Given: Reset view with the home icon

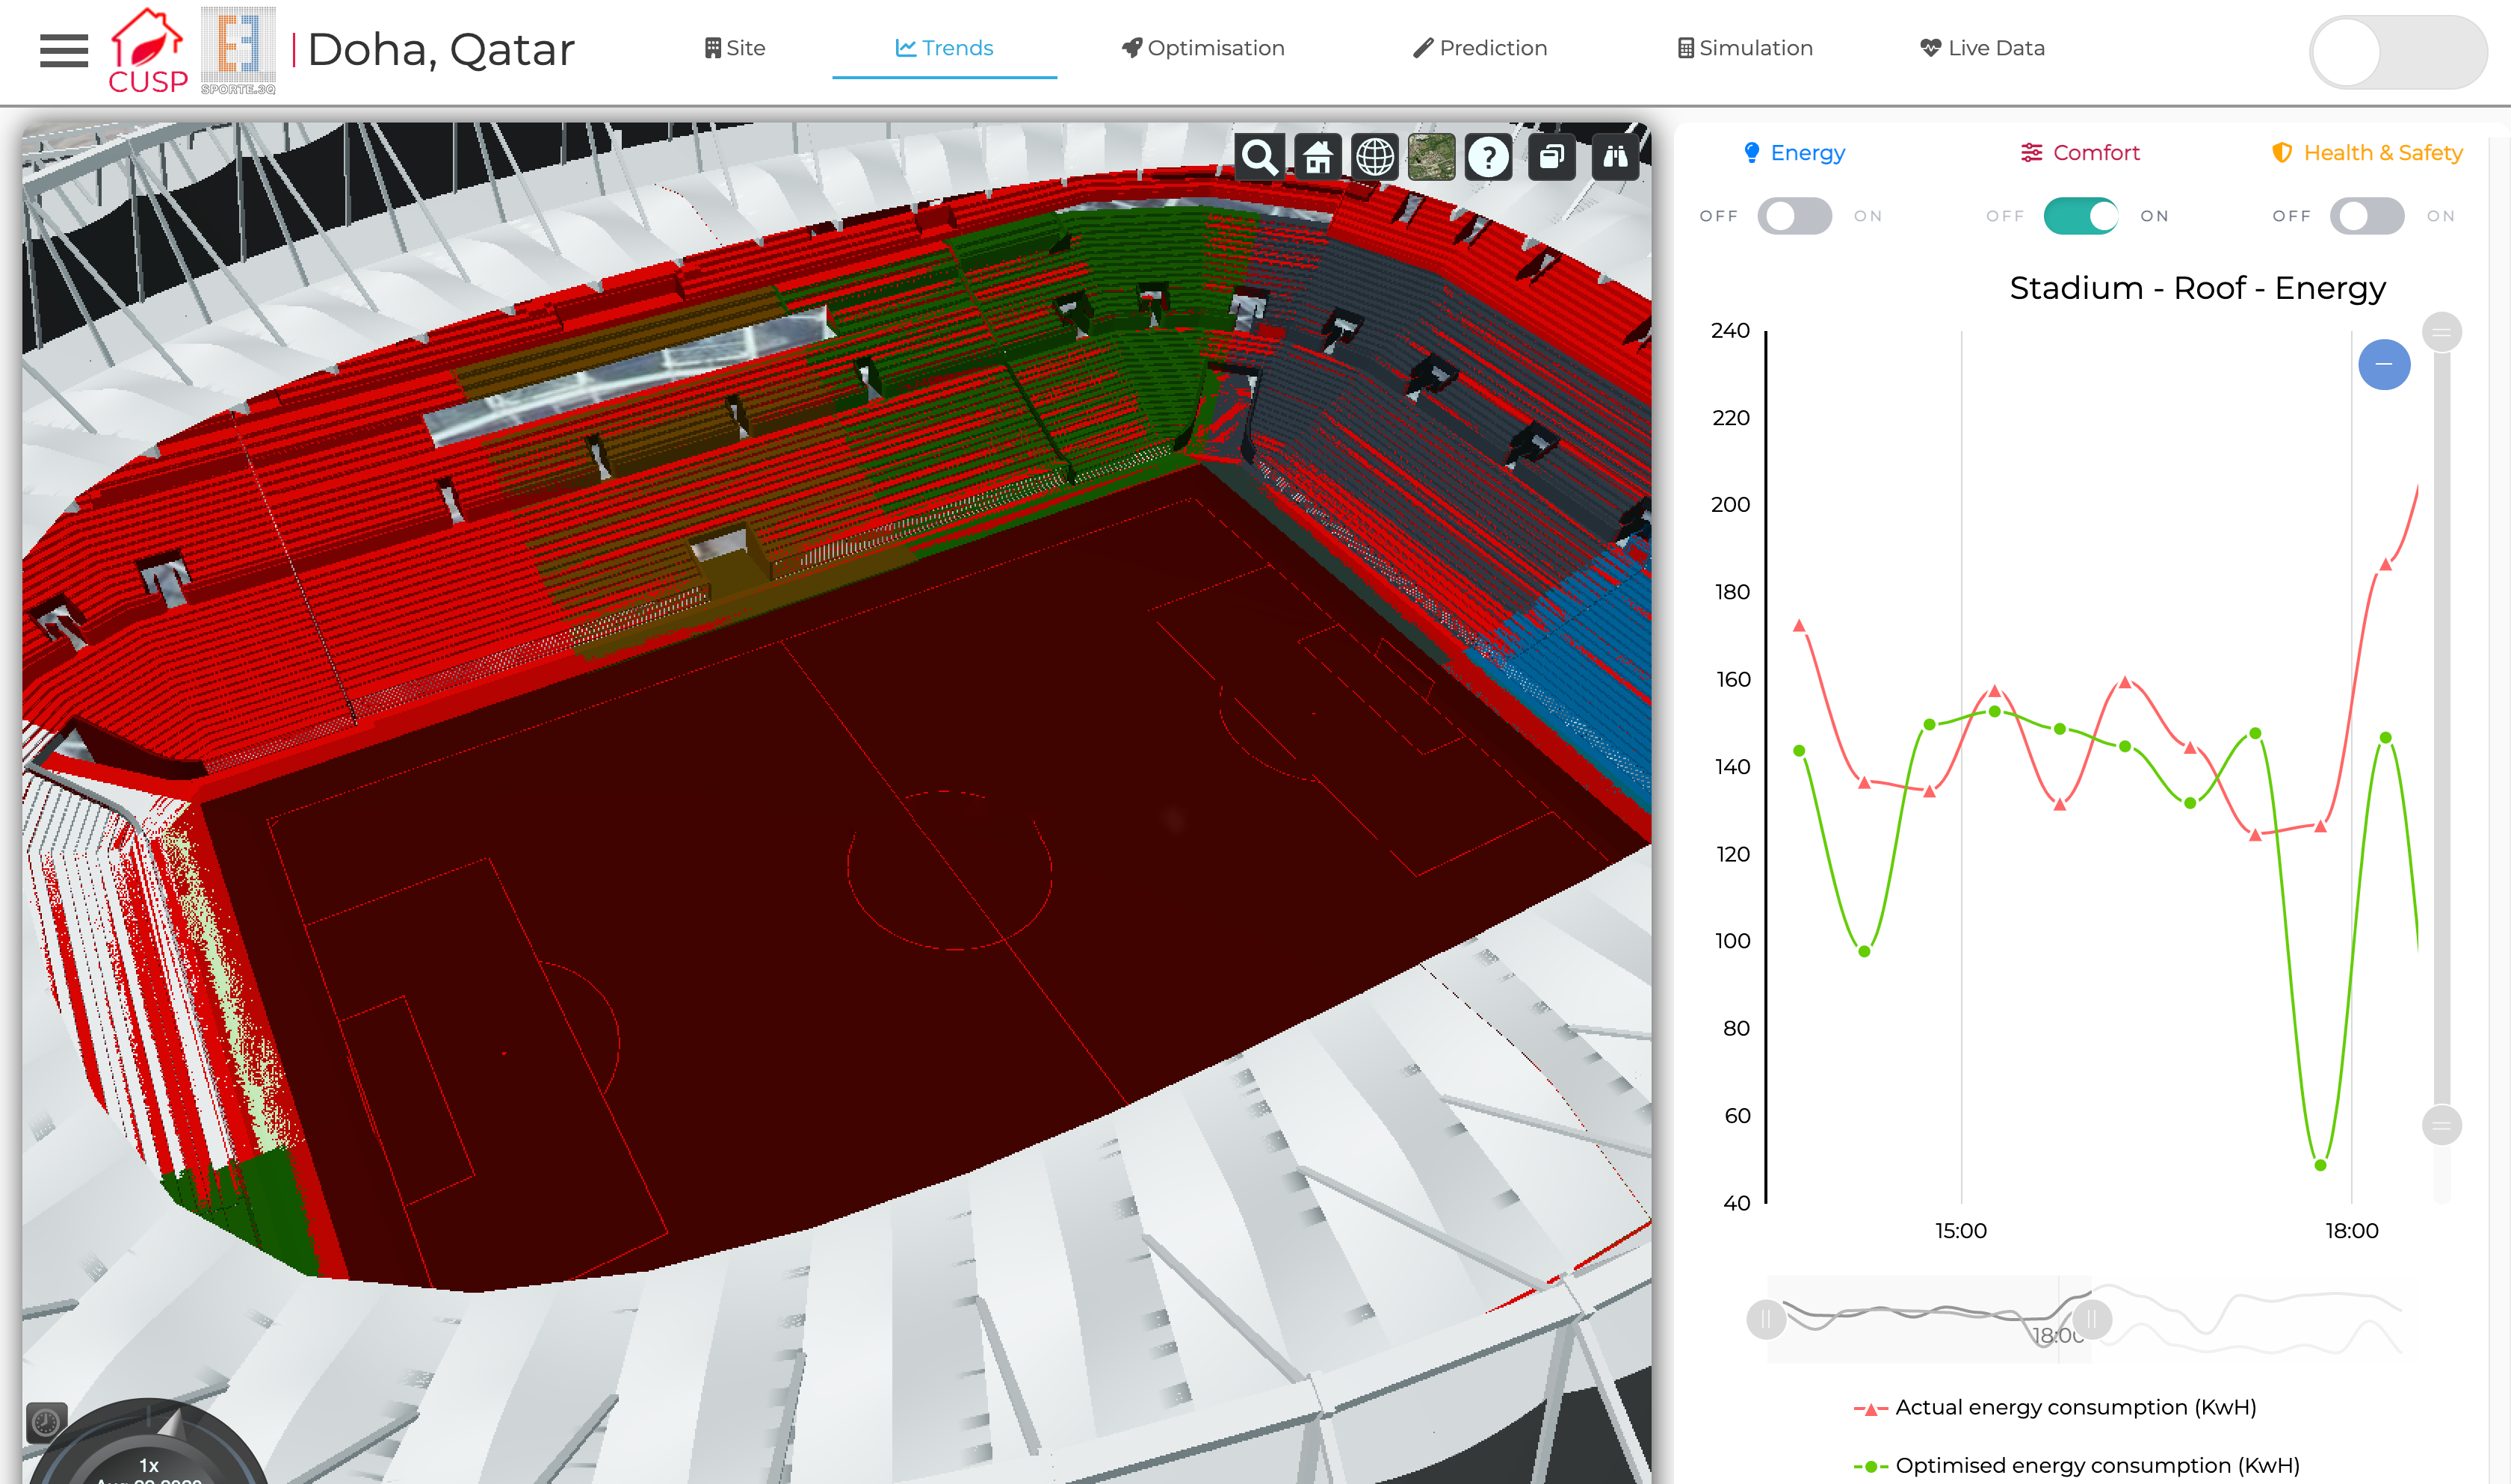Looking at the screenshot, I should pyautogui.click(x=1317, y=157).
